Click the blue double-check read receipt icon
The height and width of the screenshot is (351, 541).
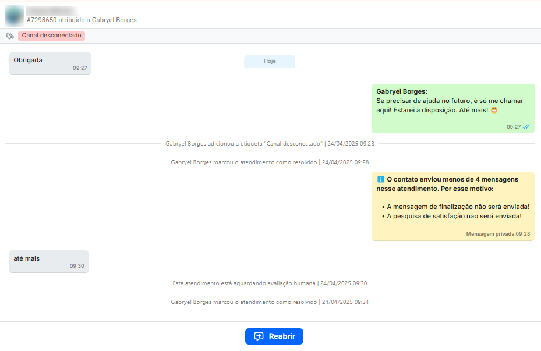pyautogui.click(x=526, y=126)
